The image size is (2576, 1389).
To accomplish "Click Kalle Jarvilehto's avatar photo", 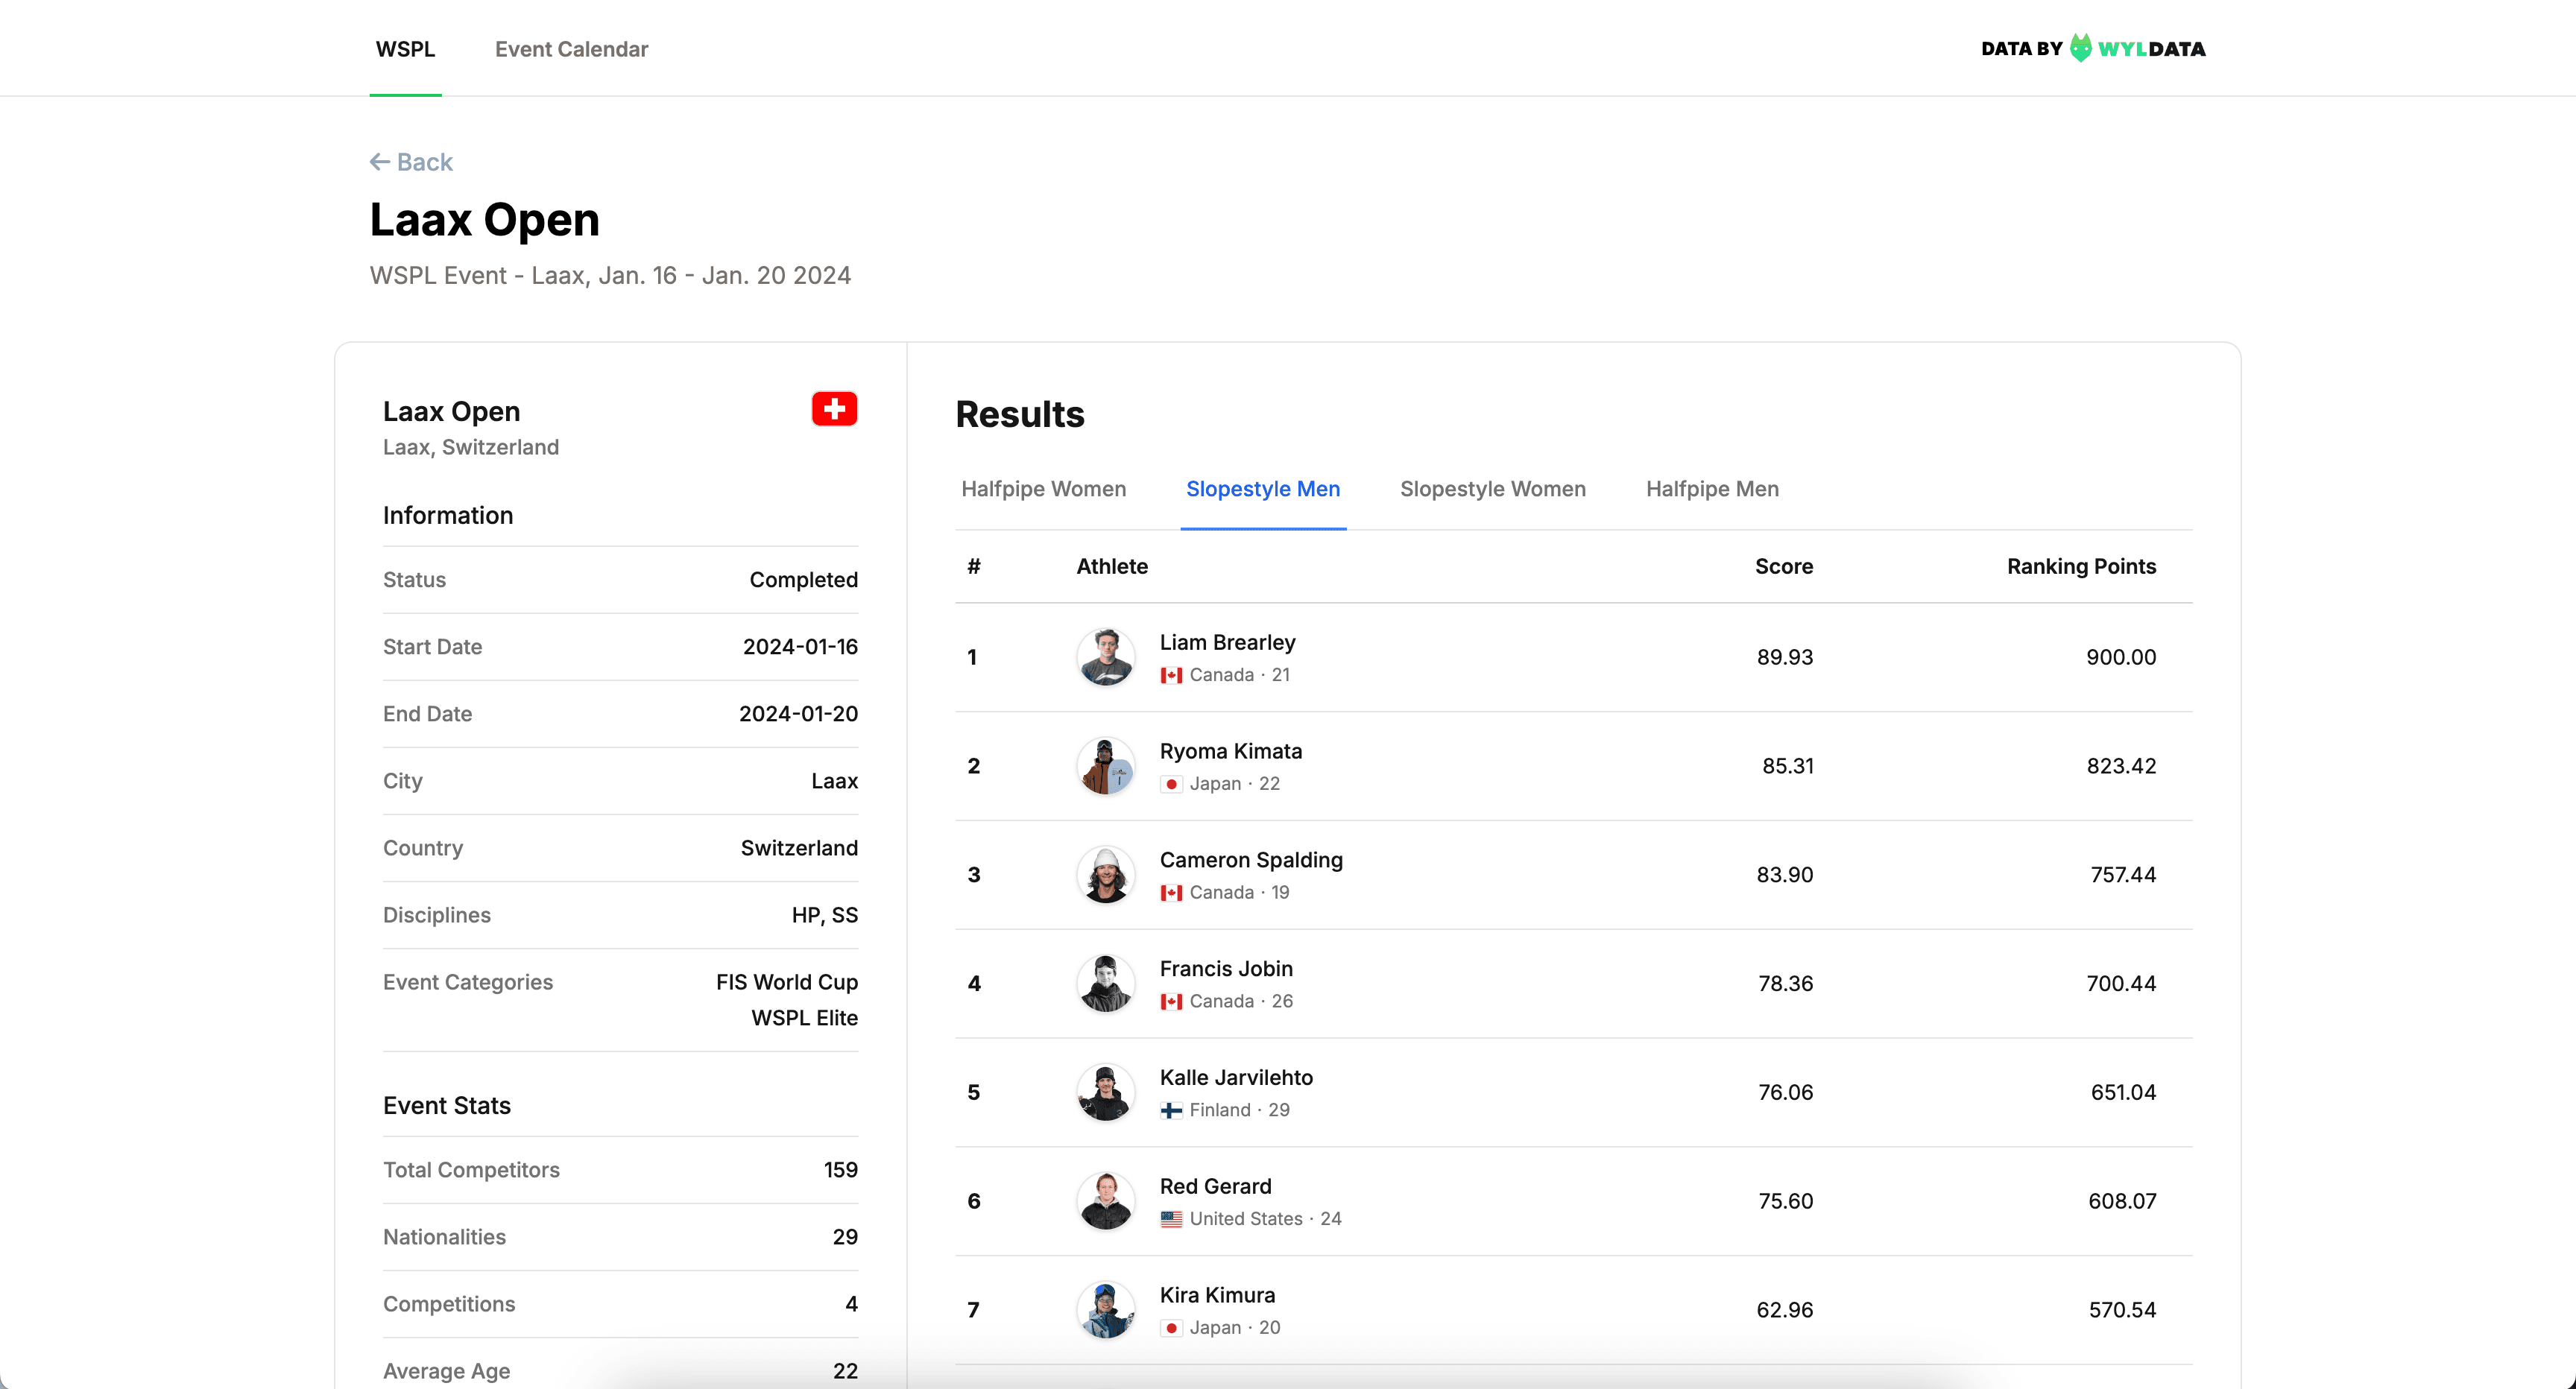I will pyautogui.click(x=1105, y=1092).
